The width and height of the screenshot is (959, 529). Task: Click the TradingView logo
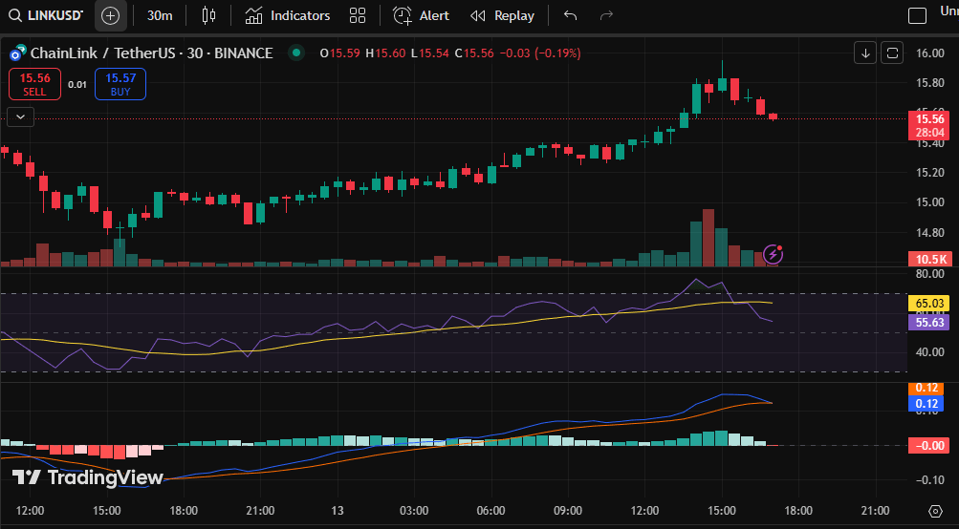tap(88, 477)
